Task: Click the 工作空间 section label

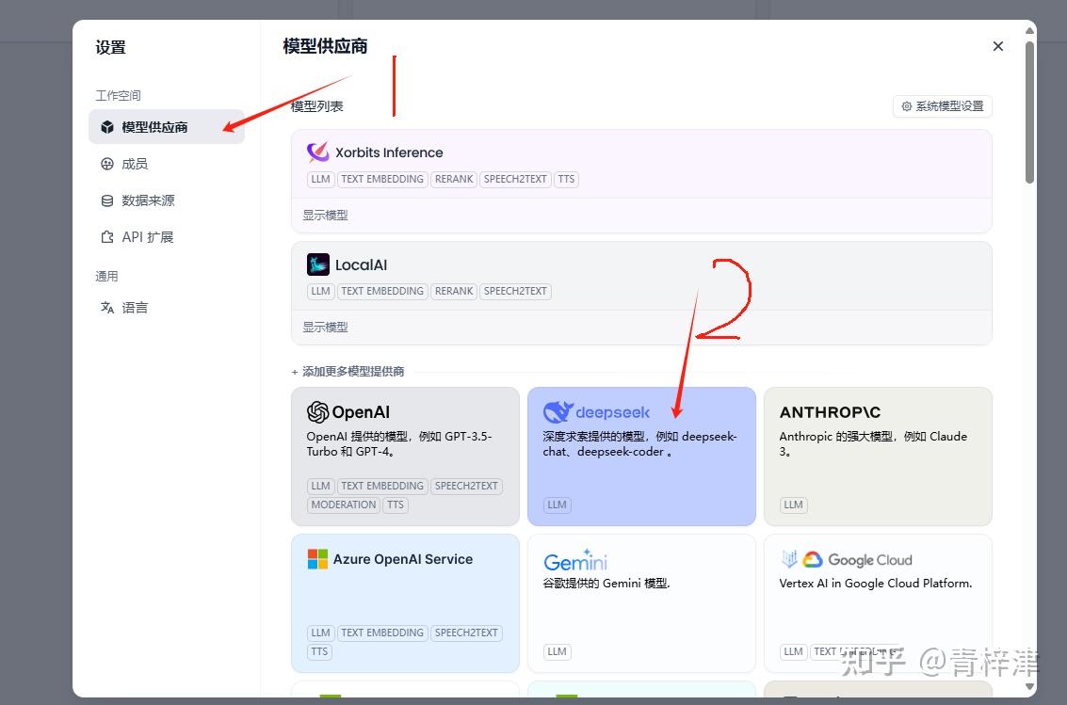Action: 118,95
